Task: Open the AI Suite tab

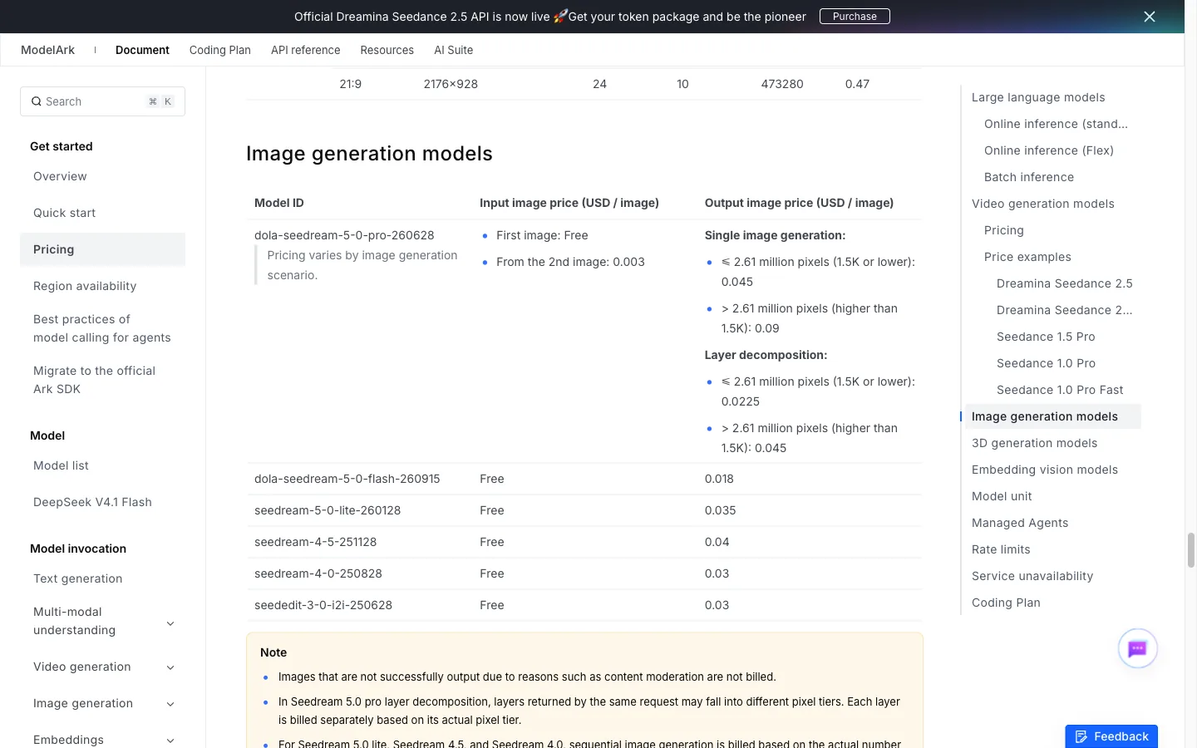Action: (x=454, y=50)
